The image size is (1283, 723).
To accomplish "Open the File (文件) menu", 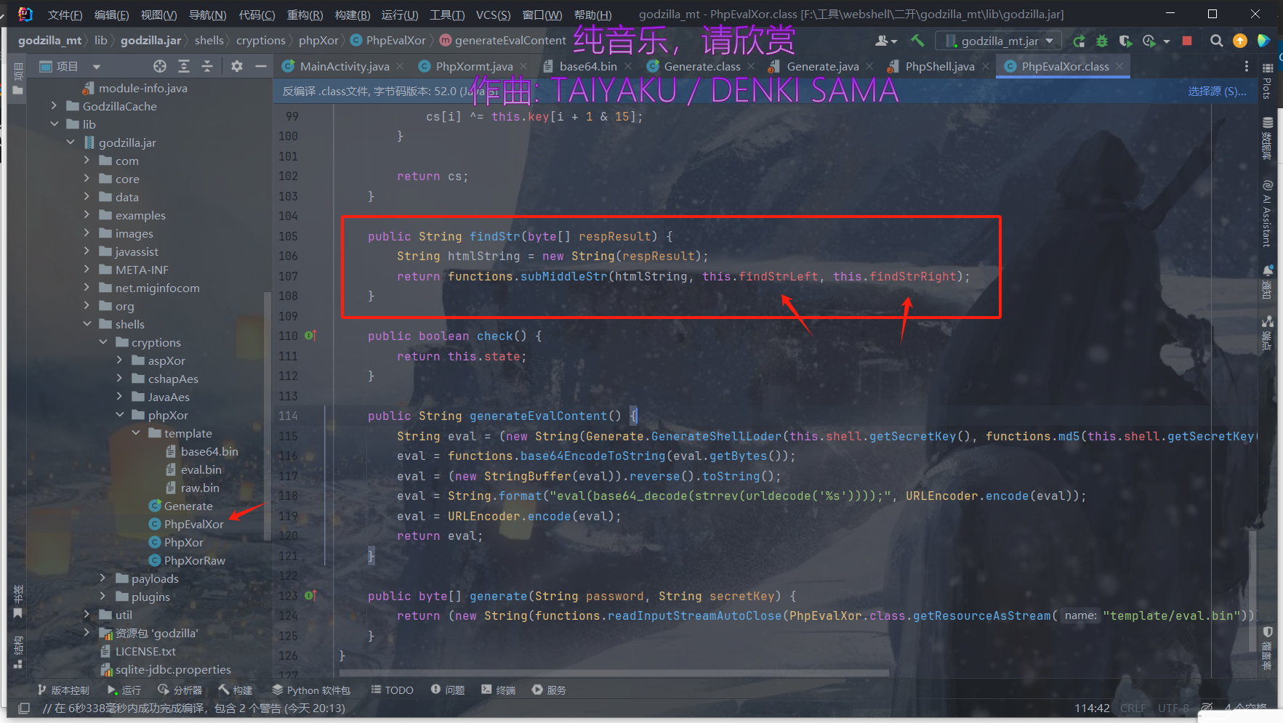I will pyautogui.click(x=65, y=15).
